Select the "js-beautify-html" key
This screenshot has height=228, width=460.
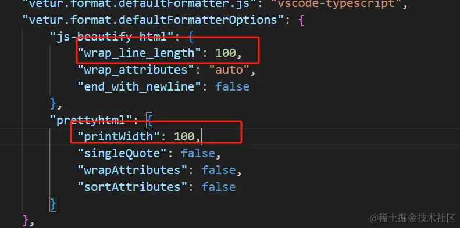(x=112, y=37)
